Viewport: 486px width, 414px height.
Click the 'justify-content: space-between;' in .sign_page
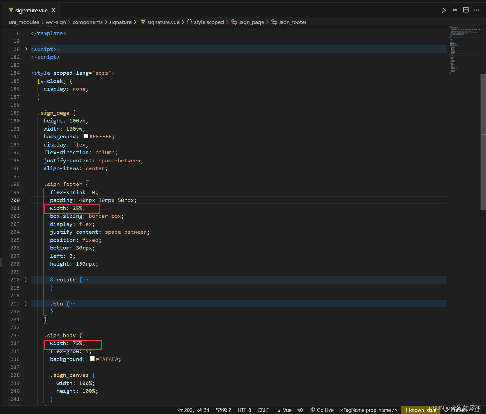click(93, 161)
